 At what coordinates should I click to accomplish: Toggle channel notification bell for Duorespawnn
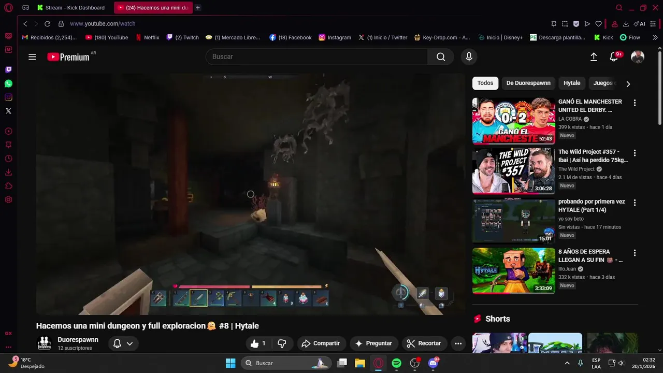point(117,343)
